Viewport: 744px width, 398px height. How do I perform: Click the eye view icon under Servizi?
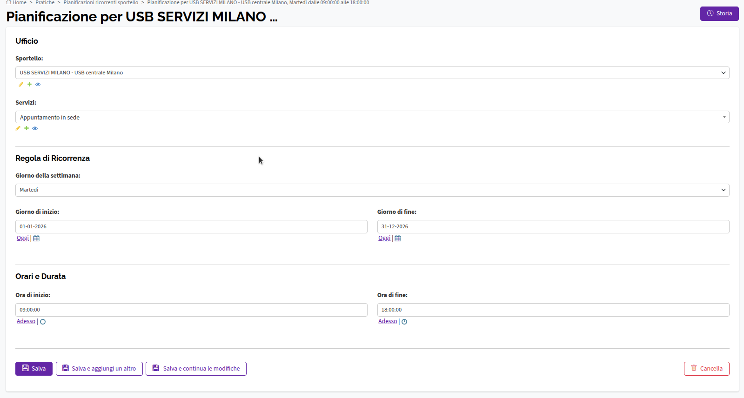[35, 128]
